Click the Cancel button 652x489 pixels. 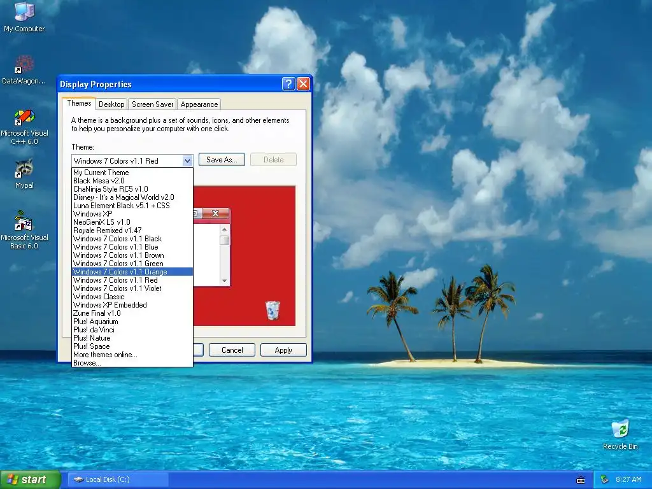tap(232, 350)
